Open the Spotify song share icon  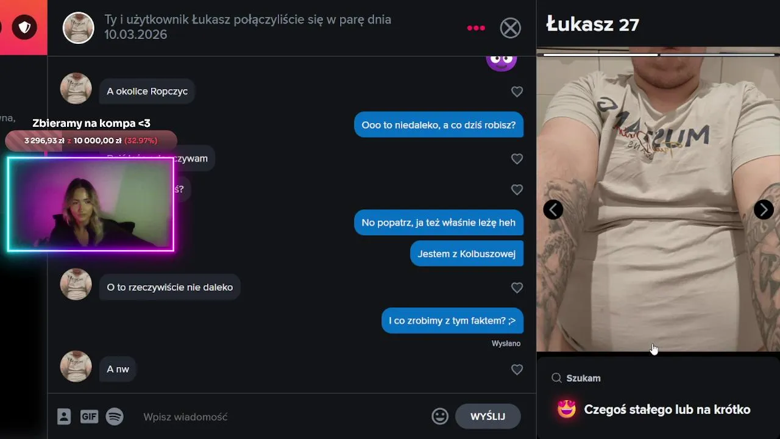click(115, 416)
